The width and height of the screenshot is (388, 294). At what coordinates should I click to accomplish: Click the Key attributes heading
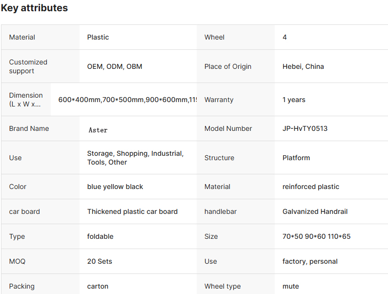pyautogui.click(x=34, y=8)
